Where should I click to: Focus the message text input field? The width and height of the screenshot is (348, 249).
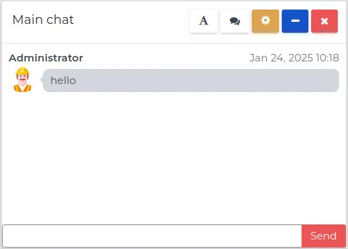point(152,236)
